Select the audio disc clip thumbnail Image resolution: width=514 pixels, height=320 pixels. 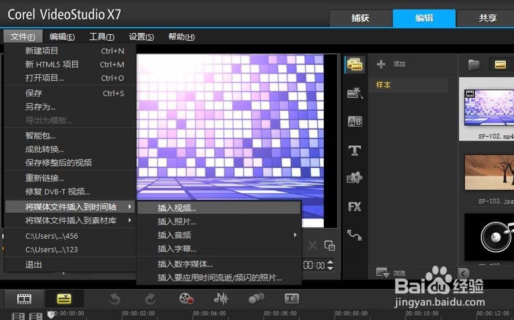(489, 237)
